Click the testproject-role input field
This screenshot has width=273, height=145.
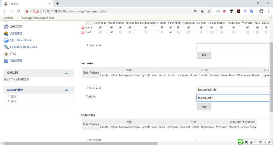[233, 90]
